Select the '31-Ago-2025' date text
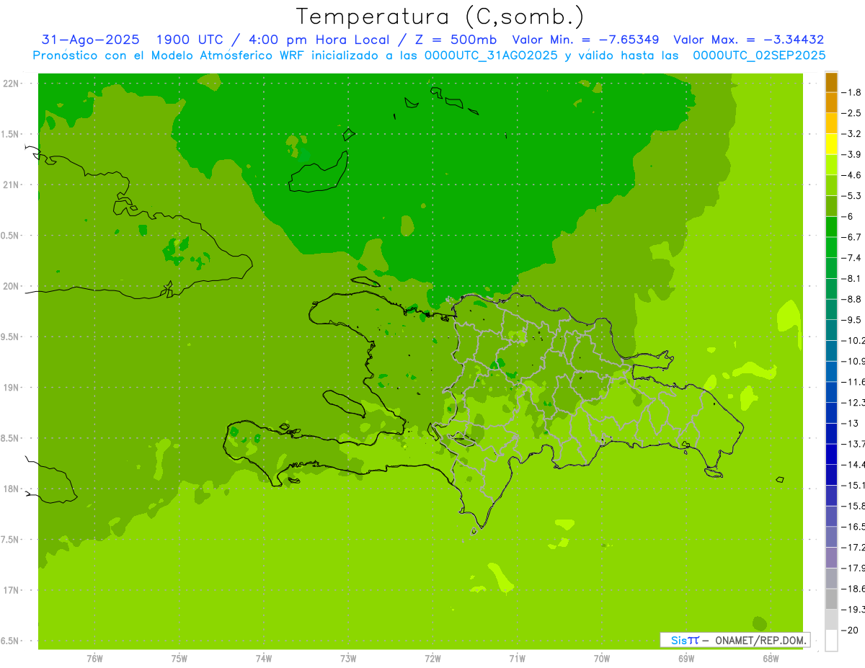Image resolution: width=865 pixels, height=668 pixels. click(90, 40)
